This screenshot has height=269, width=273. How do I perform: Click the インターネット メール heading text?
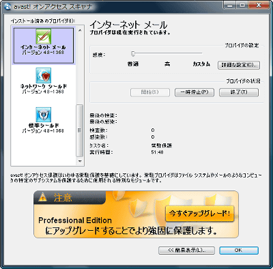pyautogui.click(x=128, y=25)
